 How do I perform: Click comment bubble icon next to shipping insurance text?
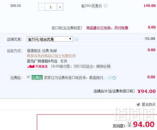(x=110, y=78)
